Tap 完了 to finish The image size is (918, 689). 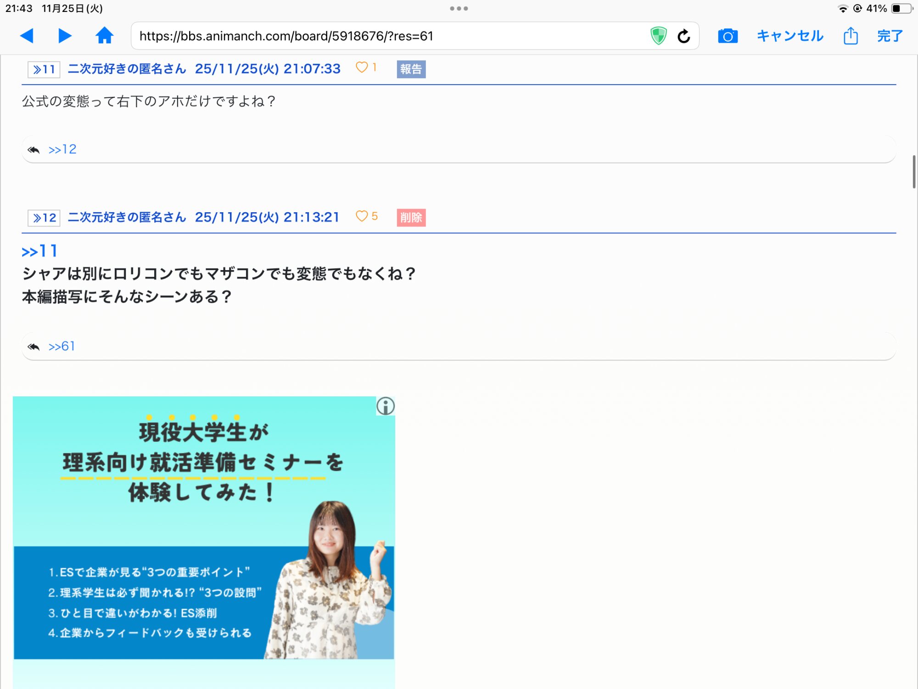pyautogui.click(x=890, y=36)
